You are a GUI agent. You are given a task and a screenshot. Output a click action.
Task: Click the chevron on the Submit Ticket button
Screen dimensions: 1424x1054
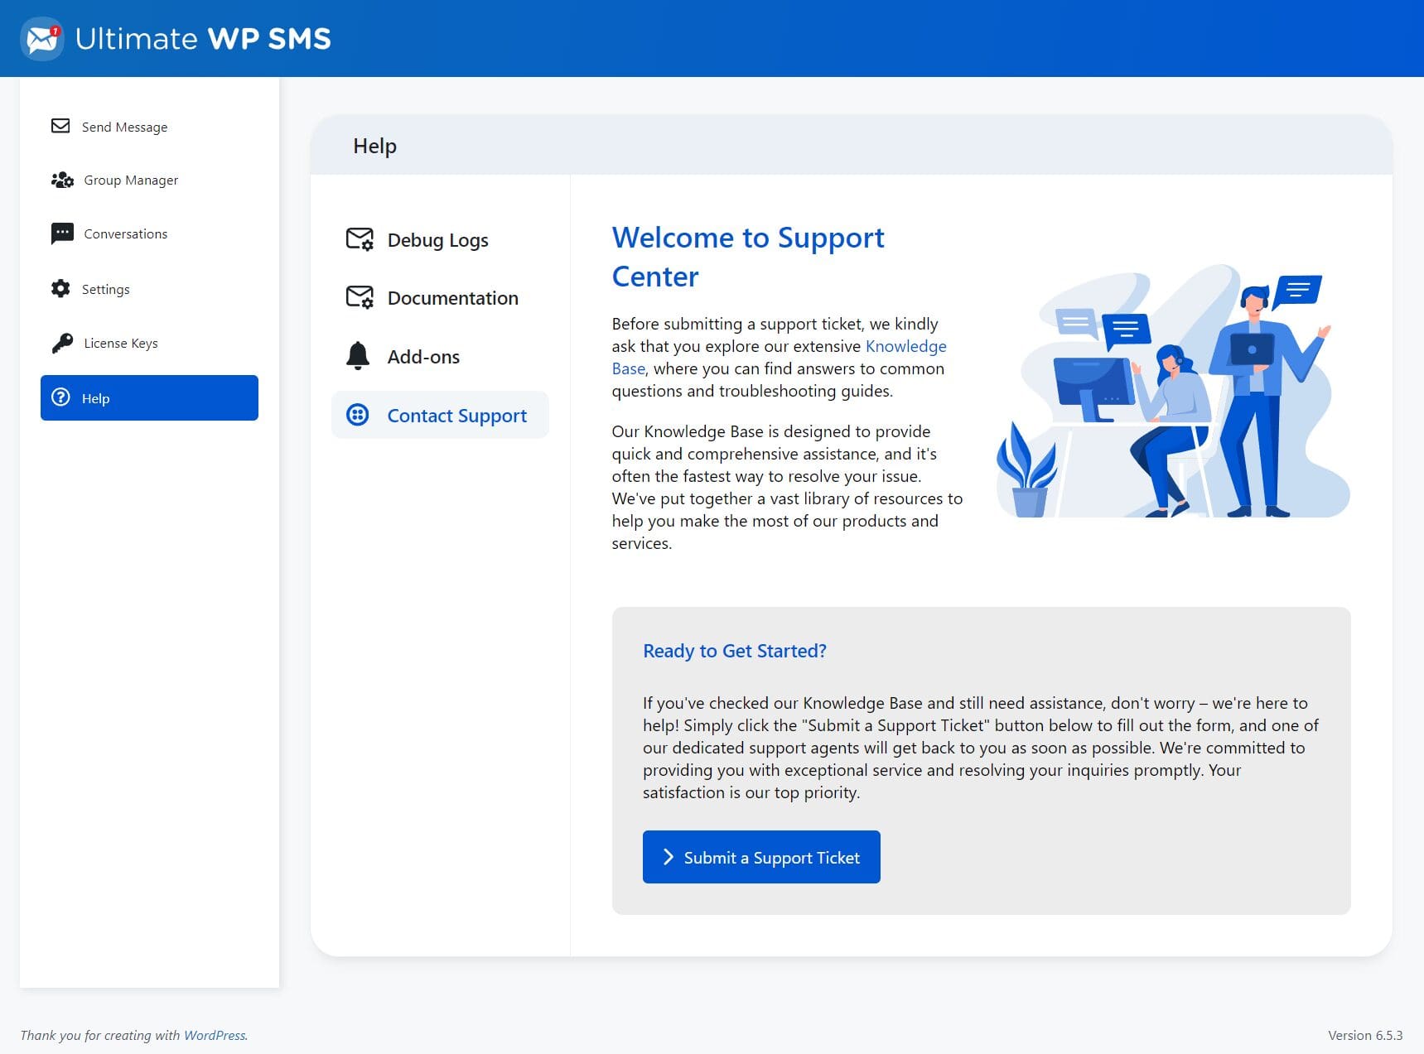click(668, 857)
